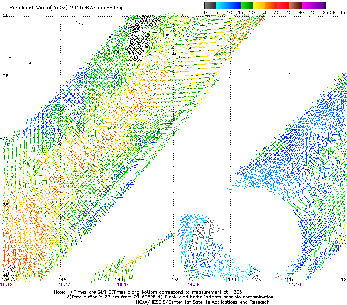
Task: Click the '-135' longitude label
Action: 173,280
